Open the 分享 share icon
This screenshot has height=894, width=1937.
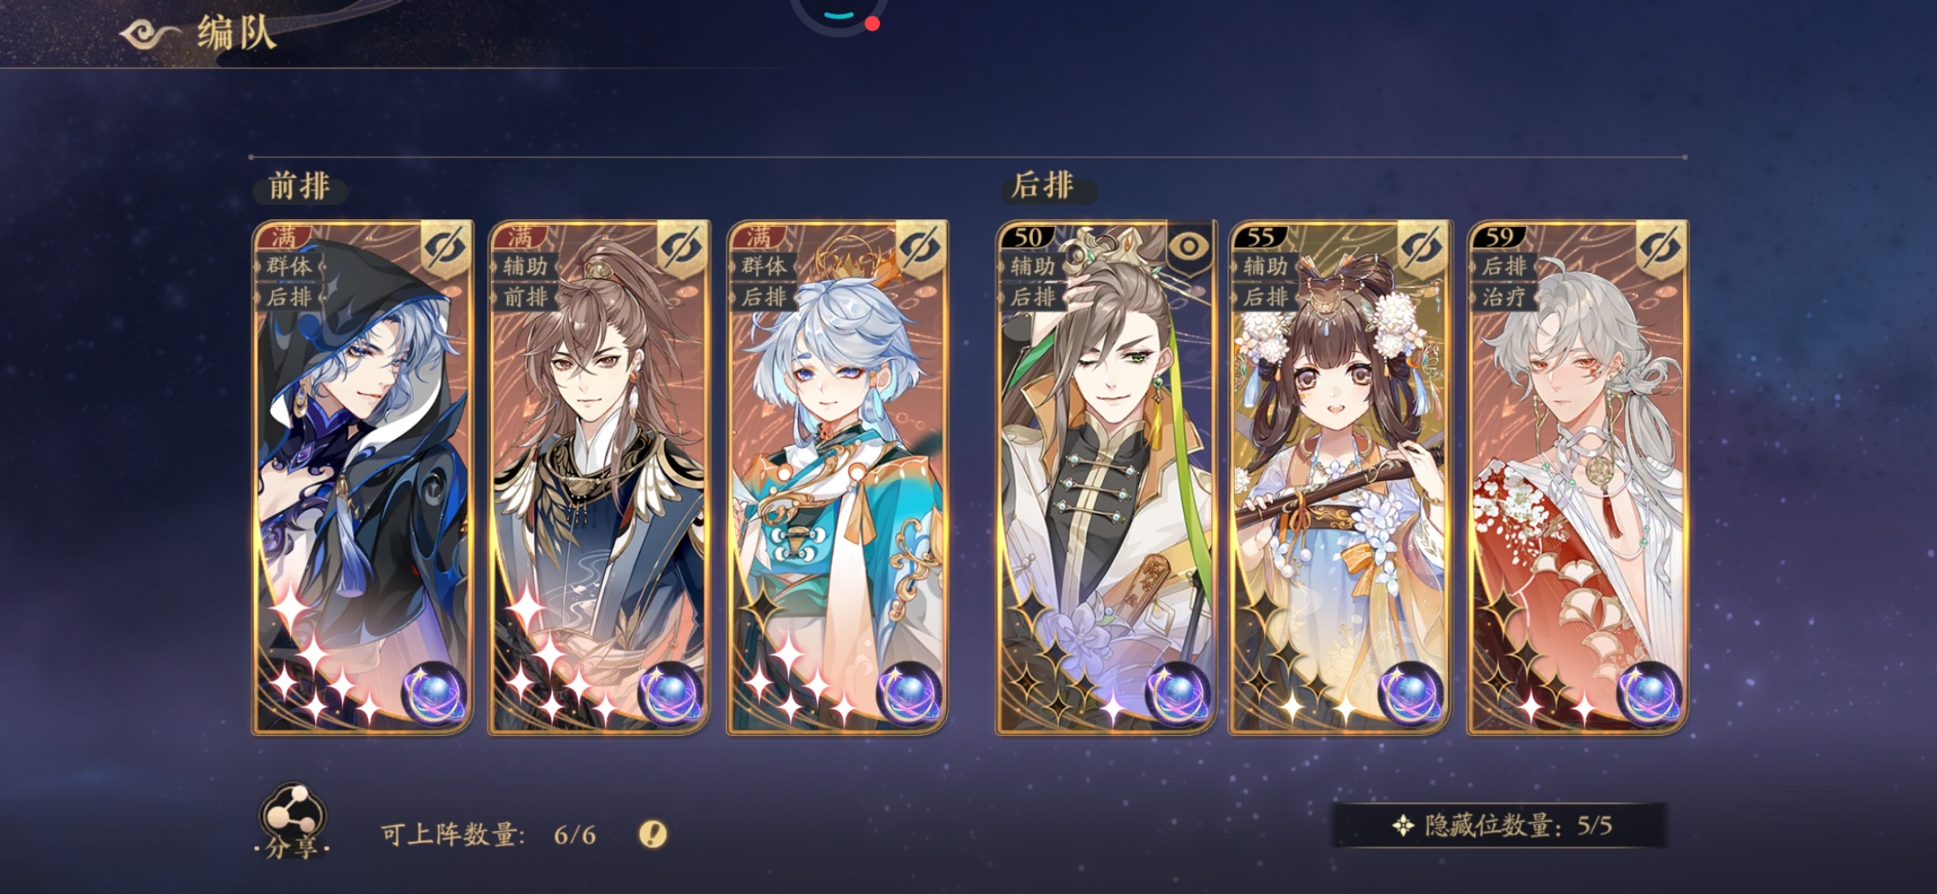coord(292,821)
